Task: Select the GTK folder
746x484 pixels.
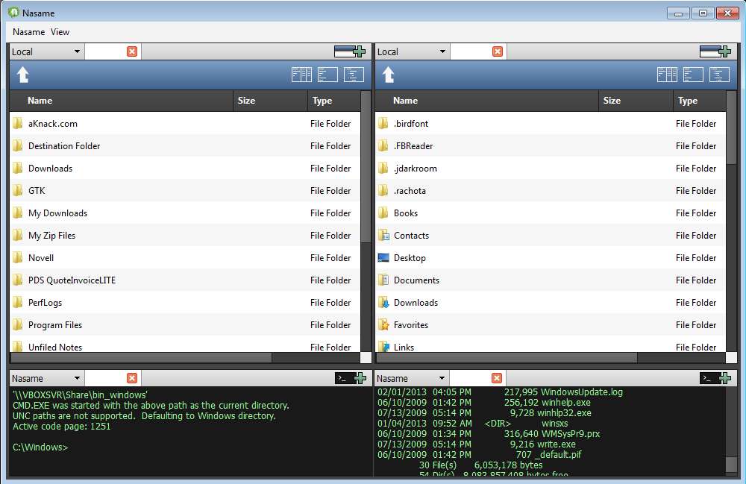Action: [185, 191]
